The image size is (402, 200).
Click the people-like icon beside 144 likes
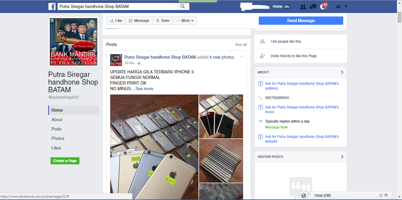263,41
